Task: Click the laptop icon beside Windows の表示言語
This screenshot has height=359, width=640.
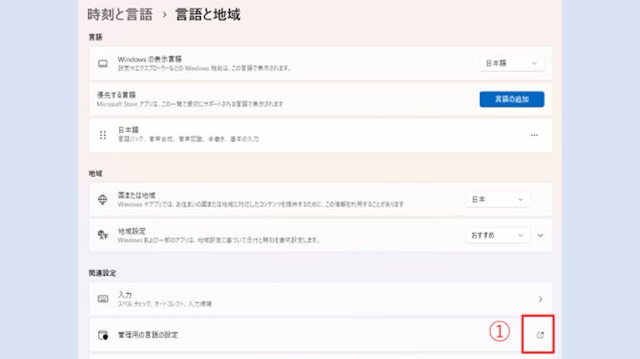Action: click(102, 63)
